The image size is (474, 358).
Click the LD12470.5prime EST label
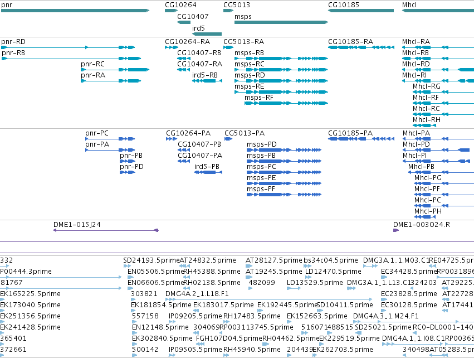pos(334,272)
